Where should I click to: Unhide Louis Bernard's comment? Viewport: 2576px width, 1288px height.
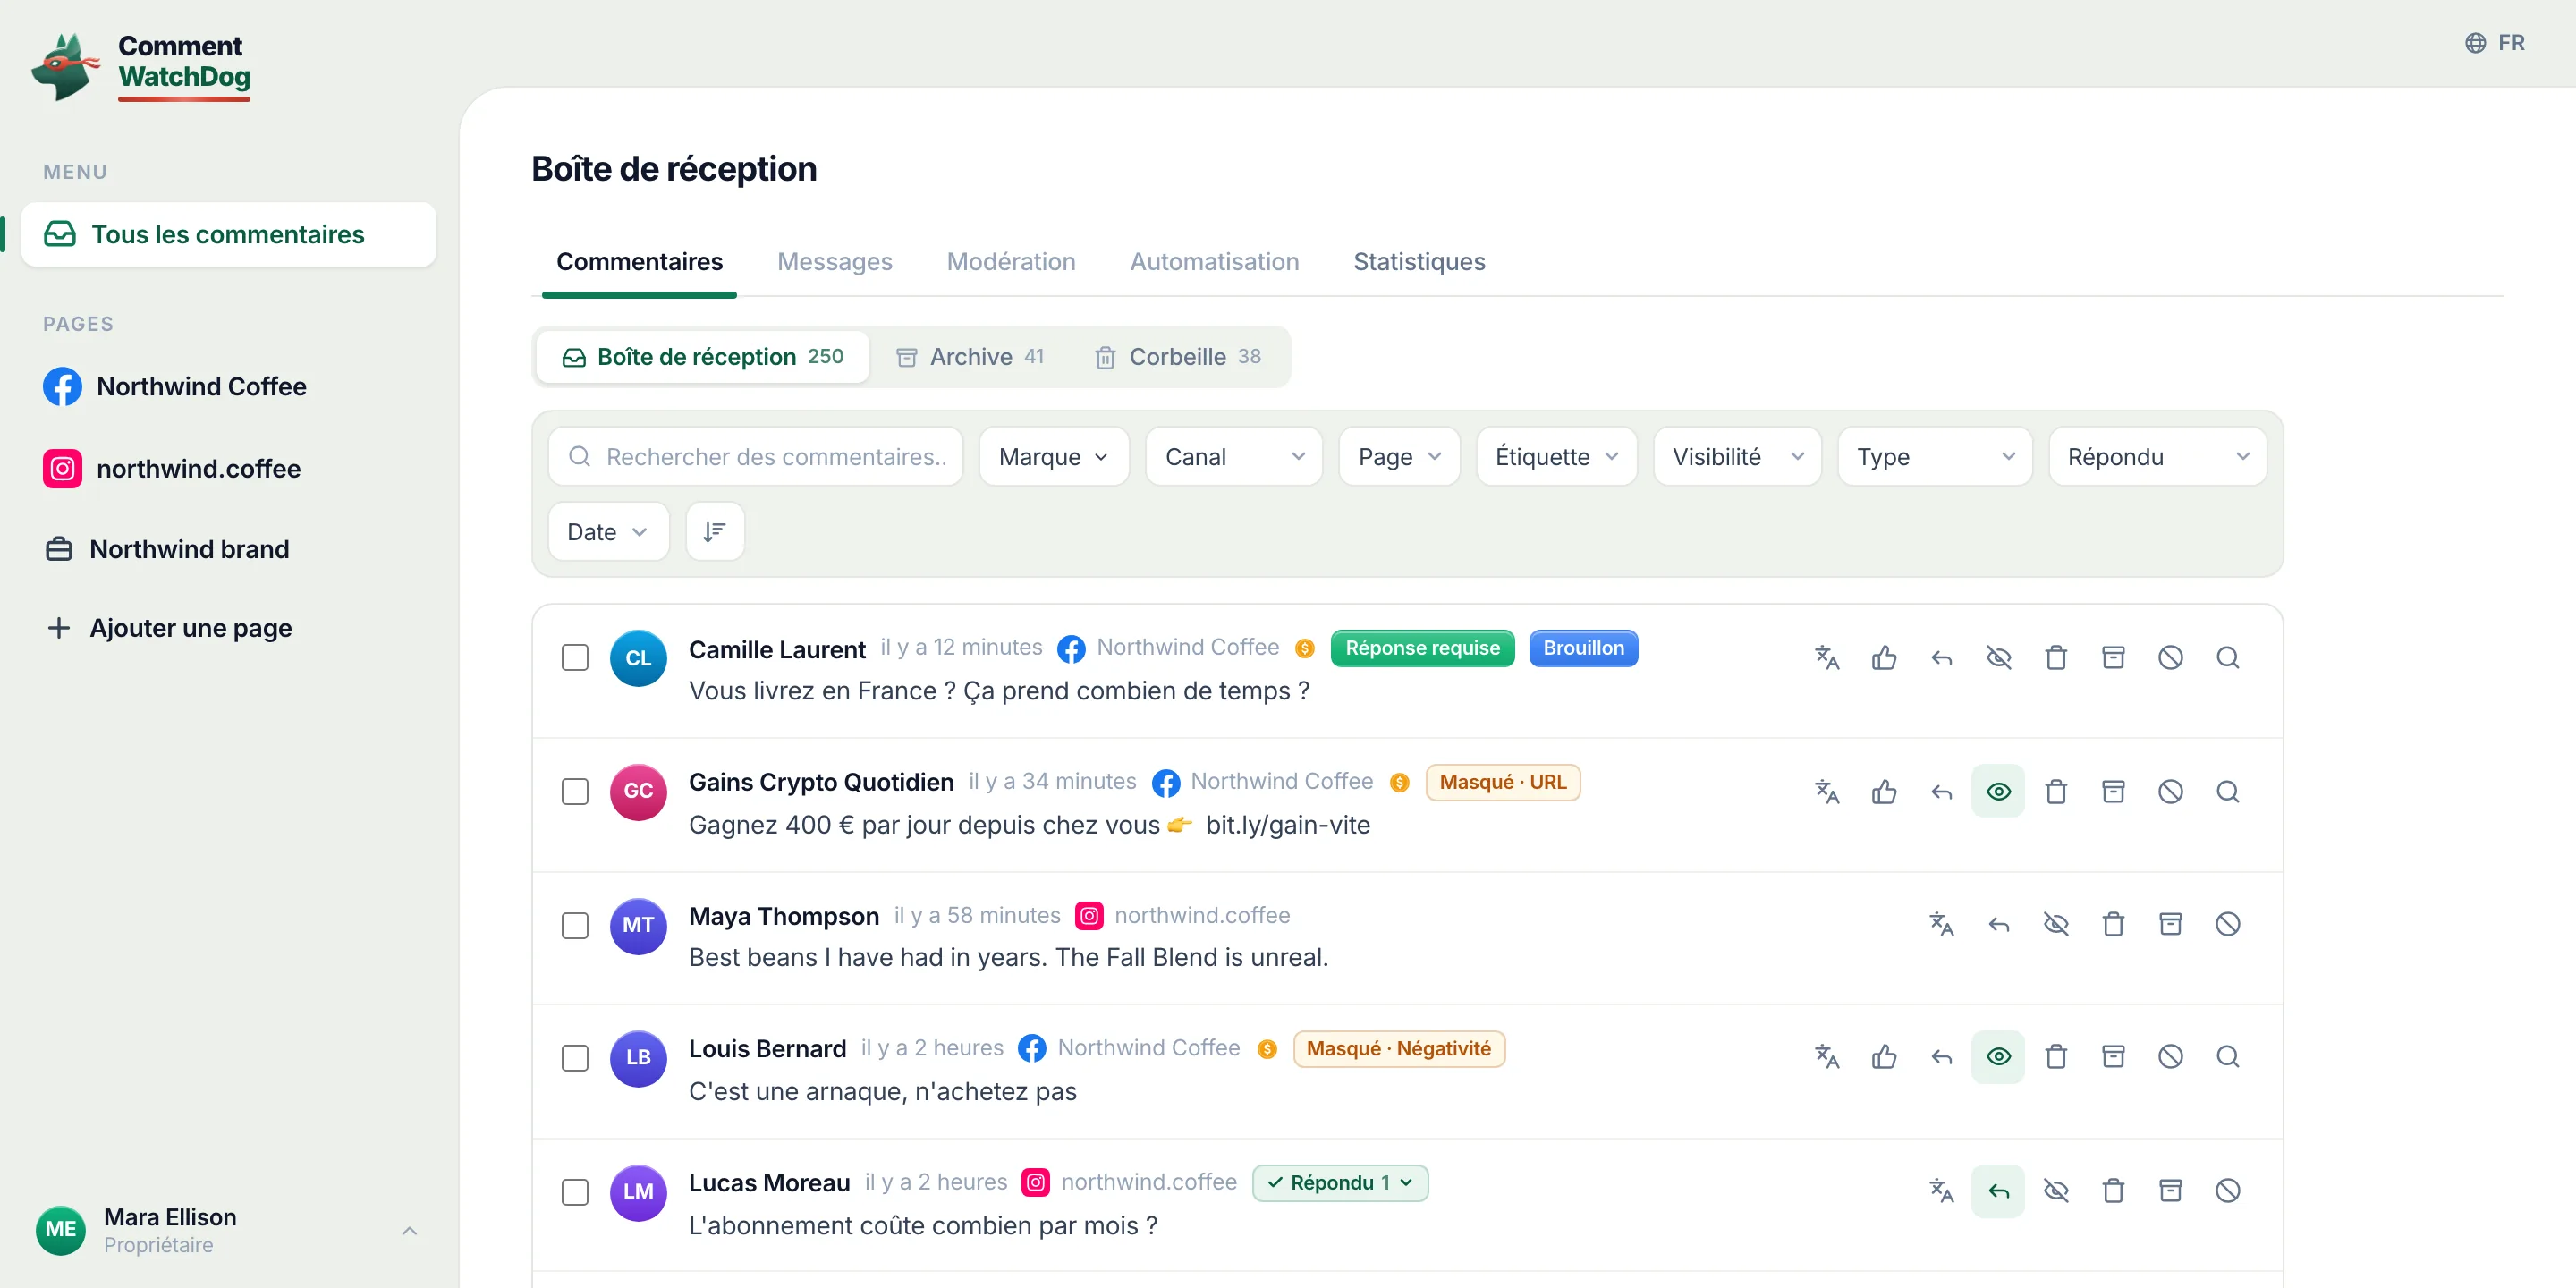click(1998, 1056)
